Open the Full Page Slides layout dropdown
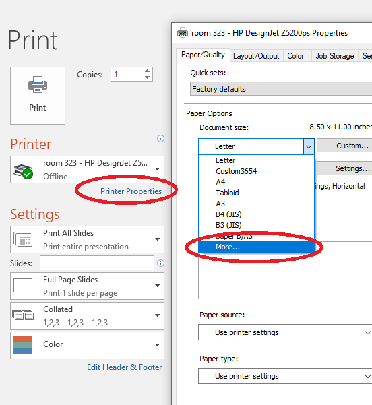This screenshot has height=405, width=372. 88,286
